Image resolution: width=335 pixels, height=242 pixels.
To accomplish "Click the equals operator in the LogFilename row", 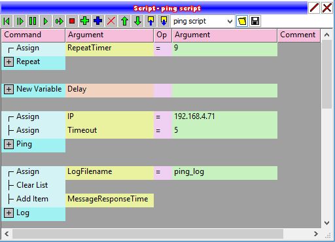I will [163, 173].
